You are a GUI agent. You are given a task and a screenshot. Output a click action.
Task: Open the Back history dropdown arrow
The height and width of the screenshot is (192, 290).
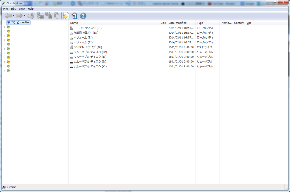click(x=14, y=16)
